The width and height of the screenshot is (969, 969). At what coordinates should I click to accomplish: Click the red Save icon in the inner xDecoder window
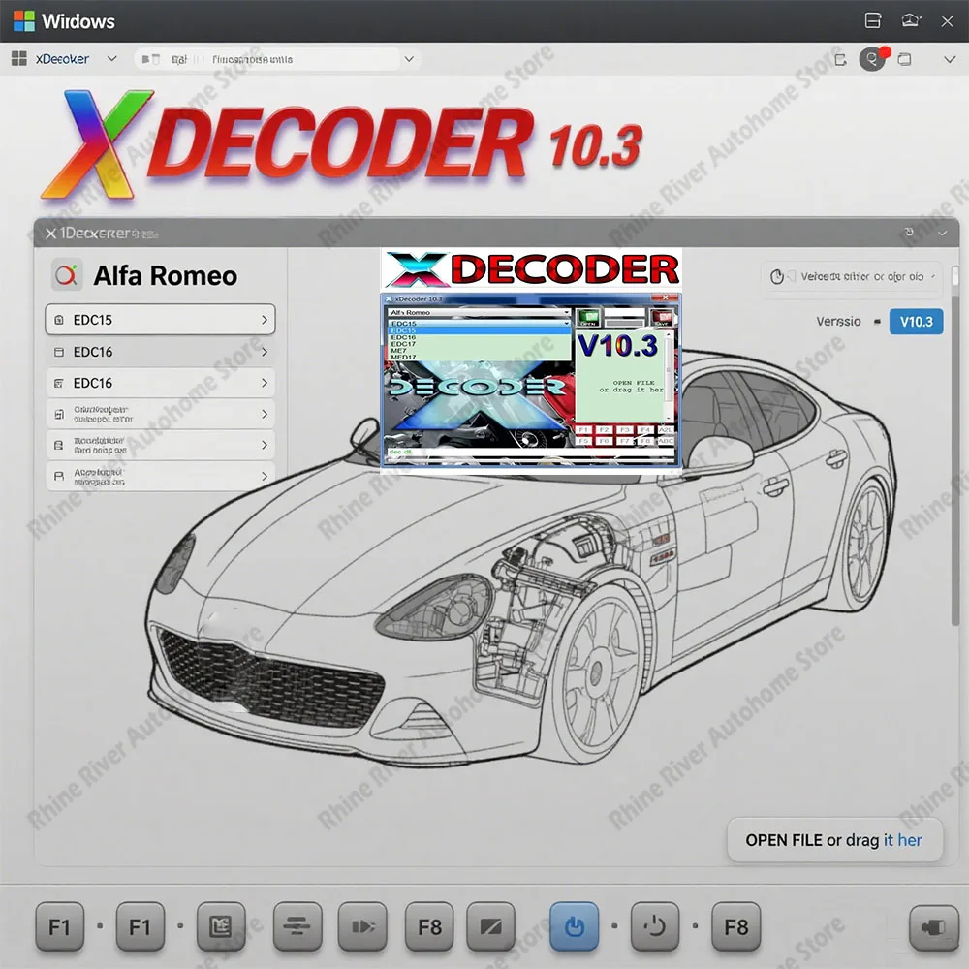tap(662, 318)
